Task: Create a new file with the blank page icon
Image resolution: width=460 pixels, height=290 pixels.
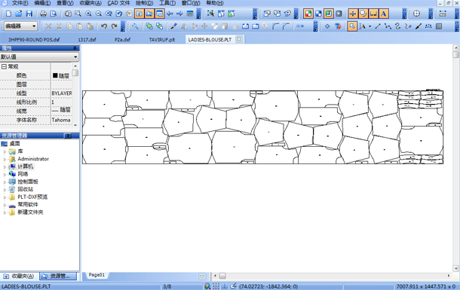Action: [8, 14]
